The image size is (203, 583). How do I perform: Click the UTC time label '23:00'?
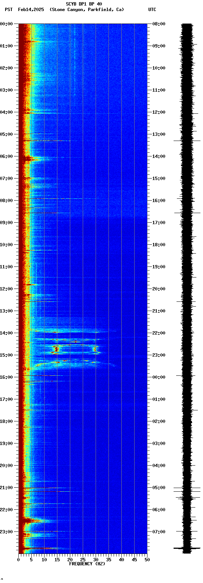[159, 355]
